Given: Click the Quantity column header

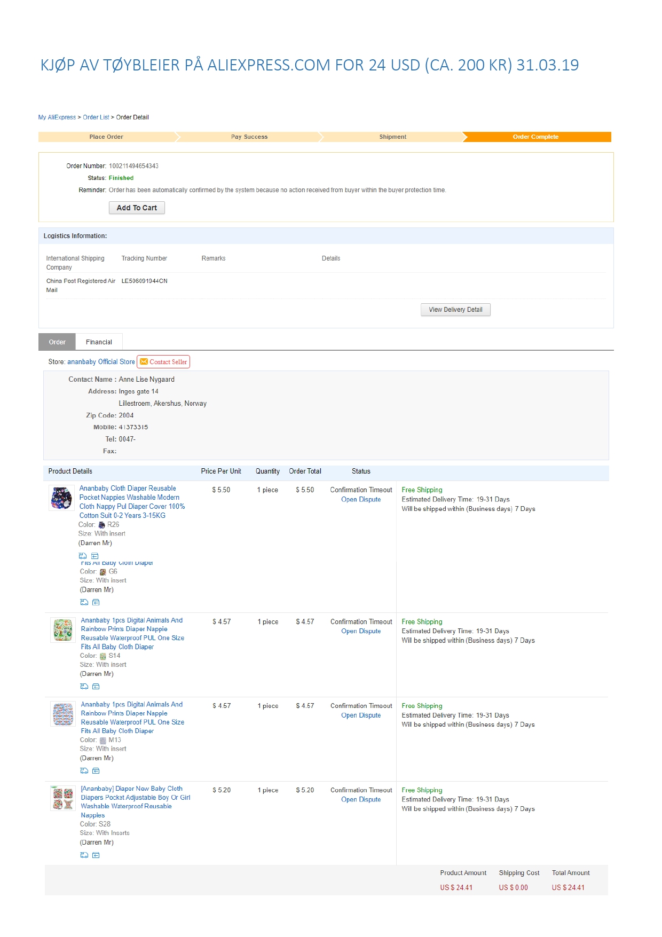Looking at the screenshot, I should 267,471.
